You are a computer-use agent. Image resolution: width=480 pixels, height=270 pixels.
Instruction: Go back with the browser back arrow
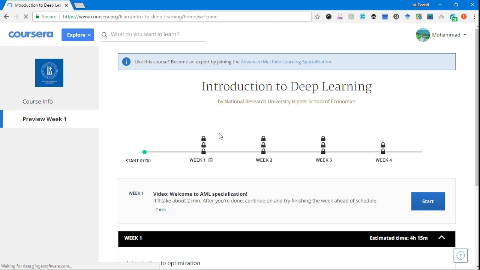tap(6, 16)
